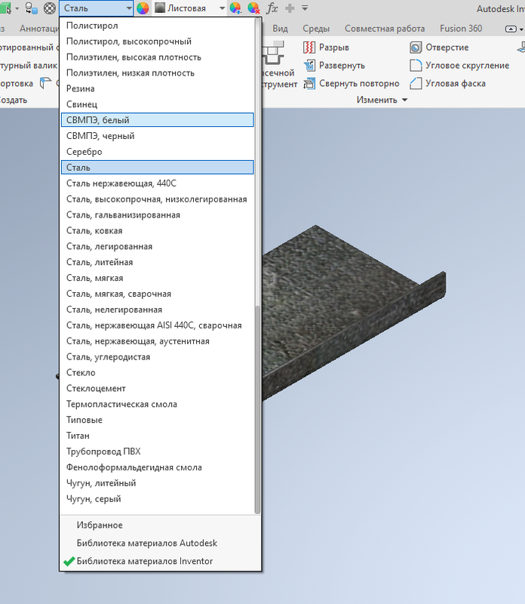The width and height of the screenshot is (525, 604).
Task: Select Сталь, нержавеющая, аустенитная
Action: pos(158,341)
